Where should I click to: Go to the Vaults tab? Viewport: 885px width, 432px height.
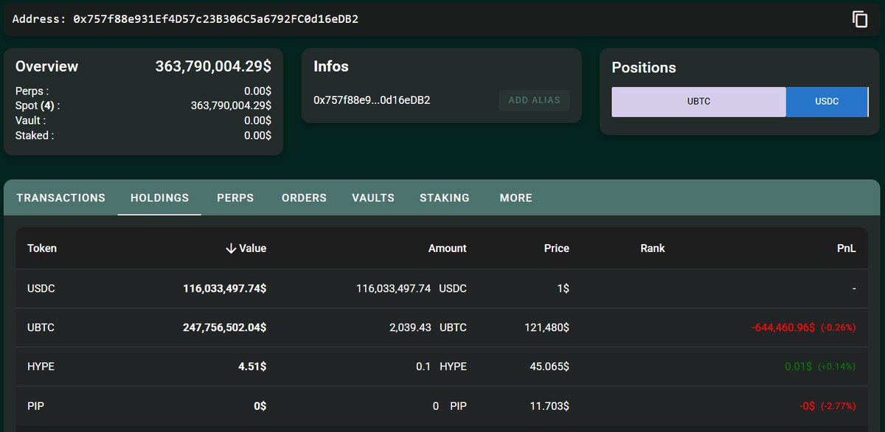[373, 198]
